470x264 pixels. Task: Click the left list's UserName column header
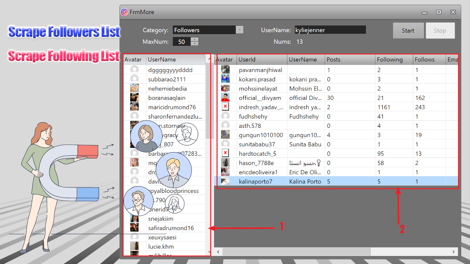pos(176,60)
